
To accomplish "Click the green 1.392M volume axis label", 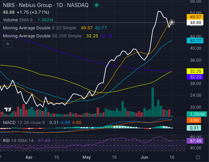I will [x=197, y=114].
